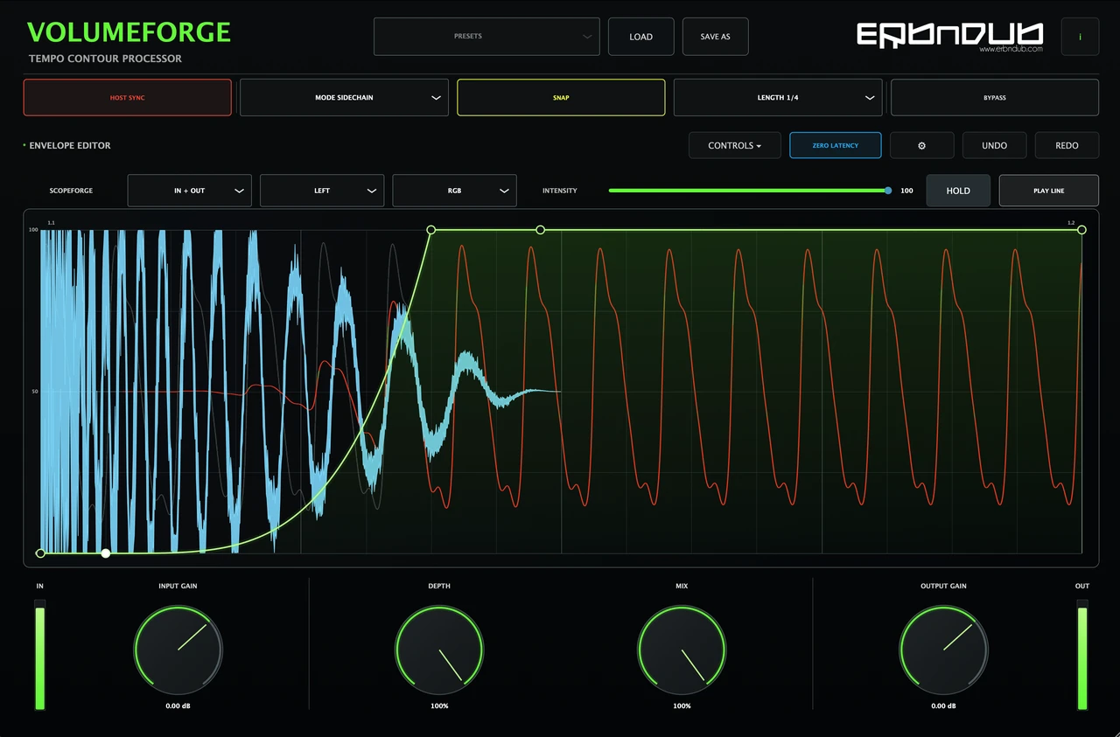1120x737 pixels.
Task: Click the SAVE AS button
Action: tap(715, 37)
